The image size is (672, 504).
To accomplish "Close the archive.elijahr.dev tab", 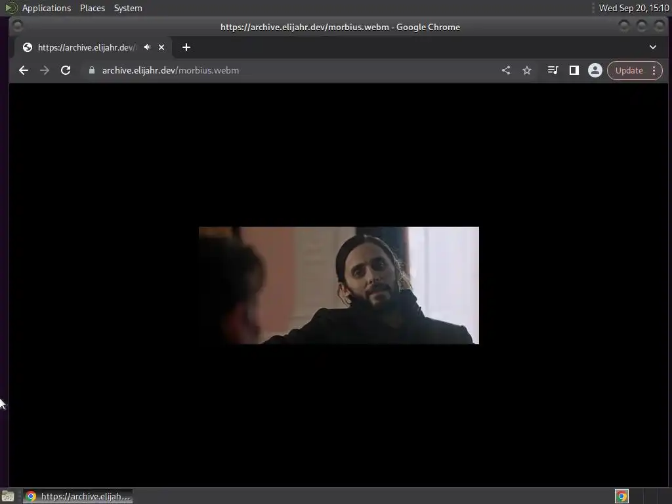I will [x=161, y=47].
